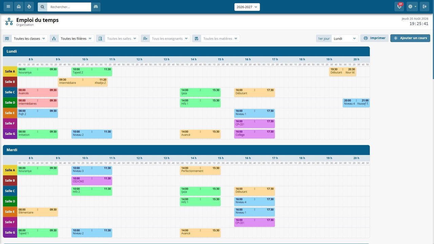Image resolution: width=434 pixels, height=244 pixels.
Task: Click the teachers filter icon
Action: 145,39
